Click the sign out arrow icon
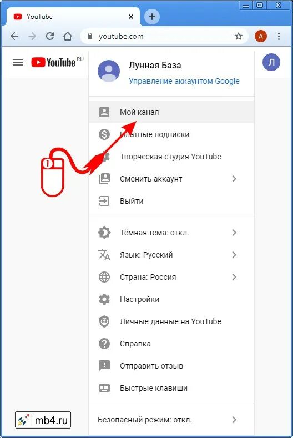The width and height of the screenshot is (293, 438). (x=104, y=201)
